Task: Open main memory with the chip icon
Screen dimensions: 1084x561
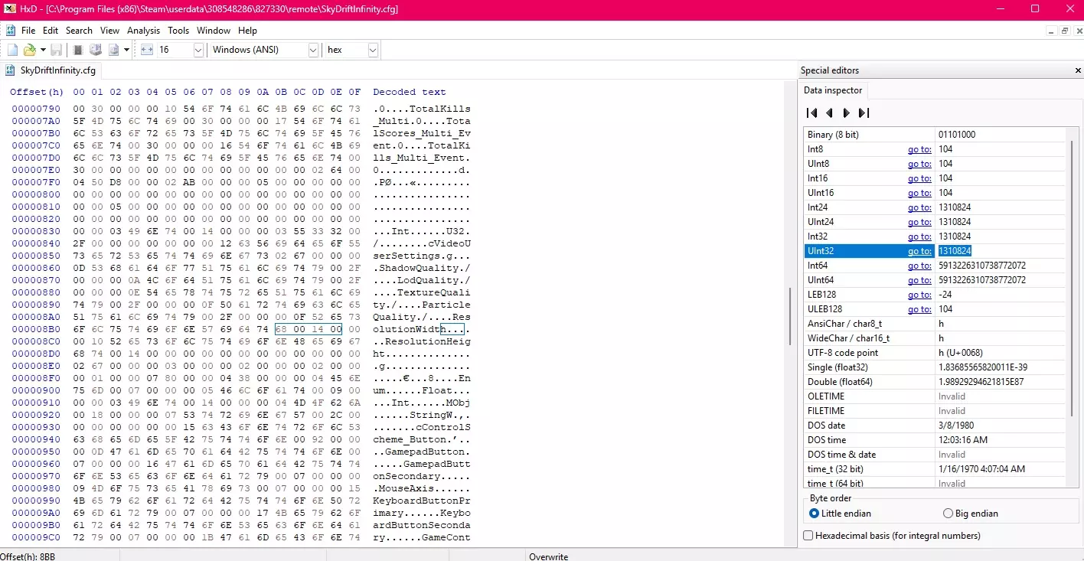Action: pyautogui.click(x=78, y=50)
